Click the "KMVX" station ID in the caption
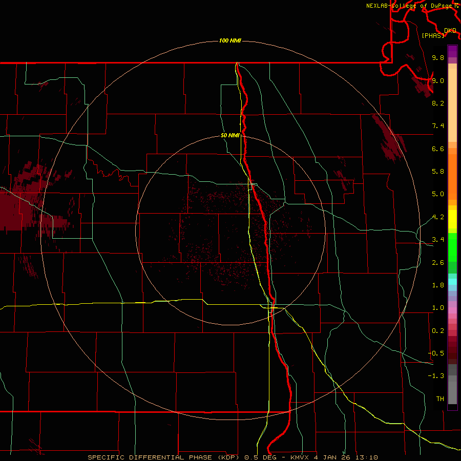This screenshot has height=461, width=461. 300,457
